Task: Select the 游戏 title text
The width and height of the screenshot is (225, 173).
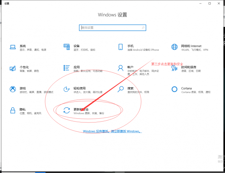Action: pyautogui.click(x=22, y=88)
